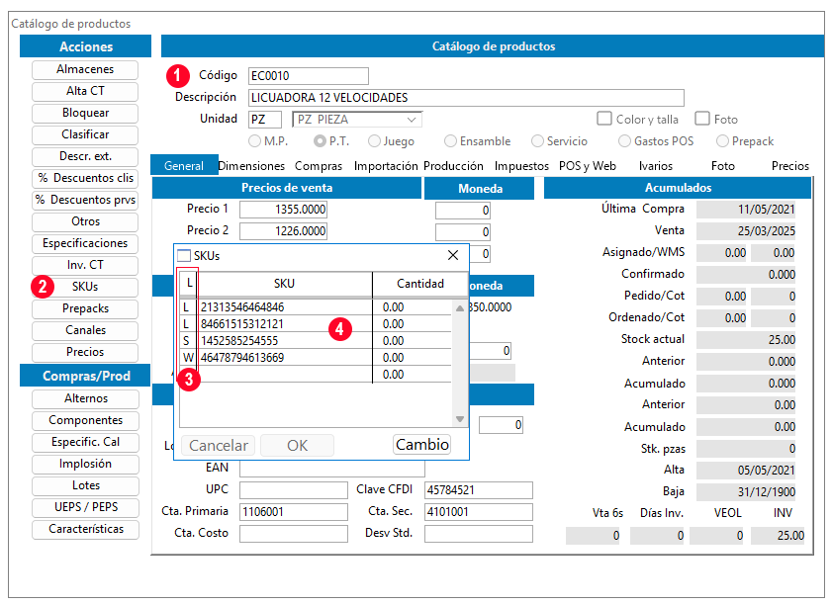Viewport: 831px width, 605px height.
Task: Click the Descripción text field
Action: [x=466, y=98]
